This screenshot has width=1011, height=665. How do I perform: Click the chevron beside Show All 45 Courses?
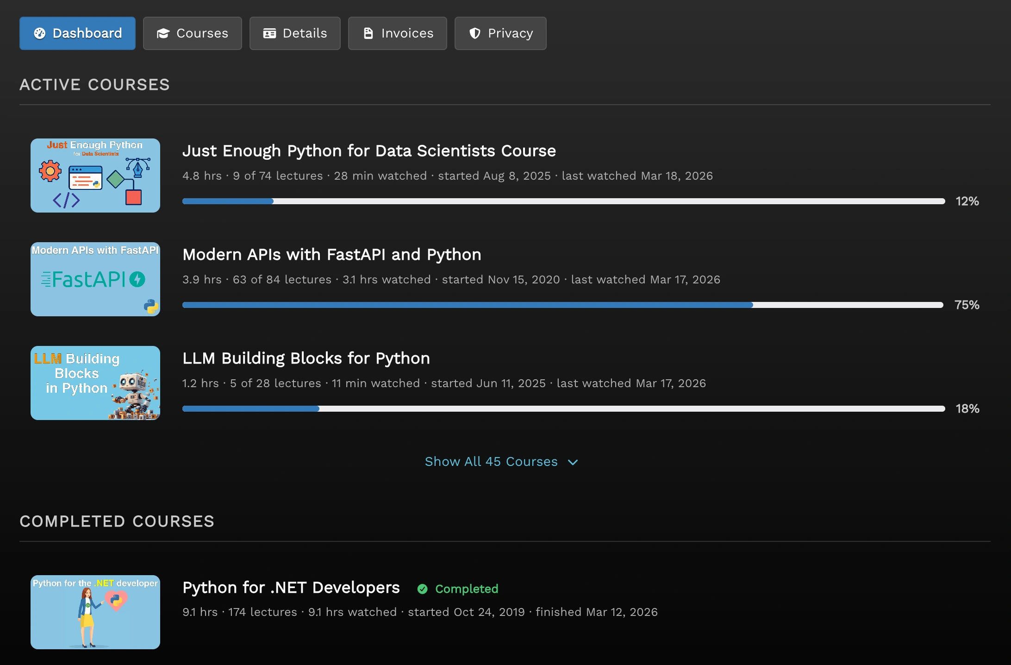tap(573, 462)
